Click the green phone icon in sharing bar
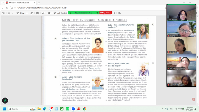This screenshot has width=199, height=112. [x=70, y=13]
